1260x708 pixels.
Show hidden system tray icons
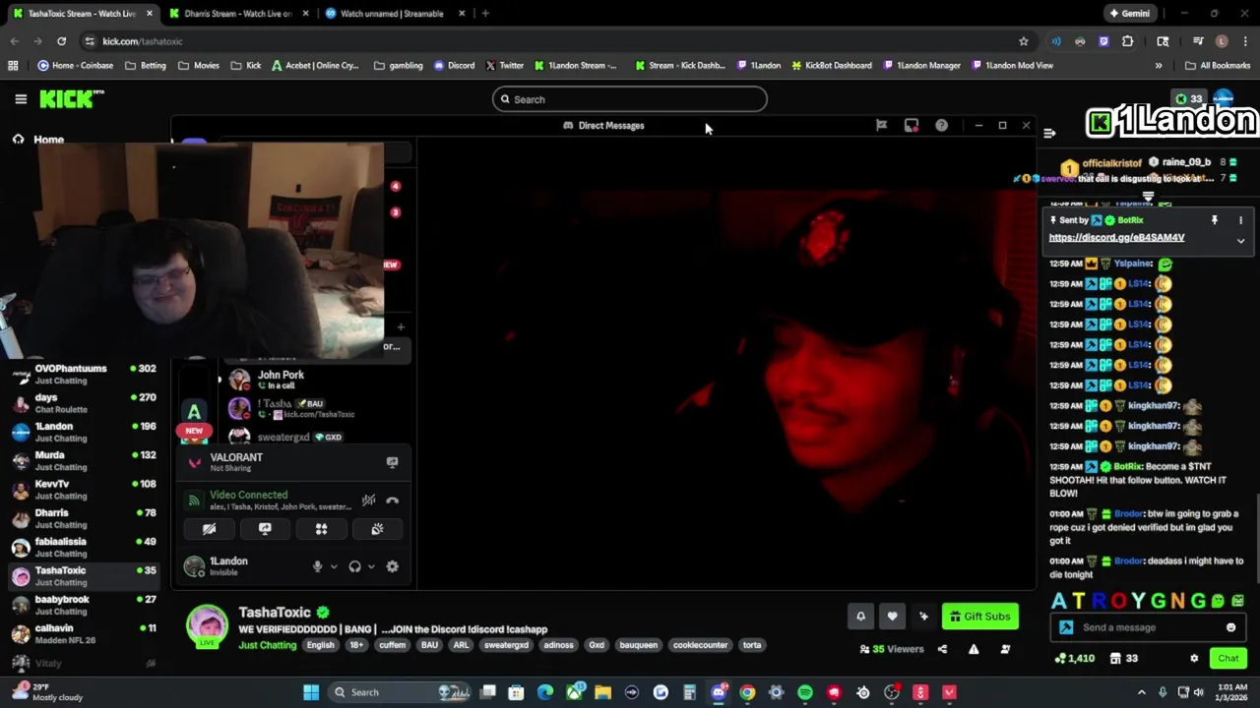1142,692
